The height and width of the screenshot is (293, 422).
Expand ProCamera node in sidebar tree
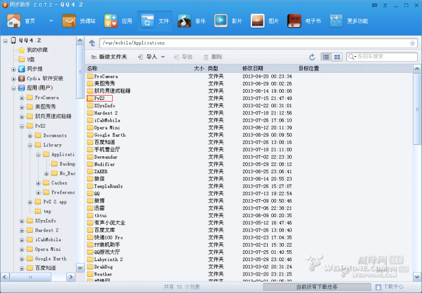tap(22, 97)
